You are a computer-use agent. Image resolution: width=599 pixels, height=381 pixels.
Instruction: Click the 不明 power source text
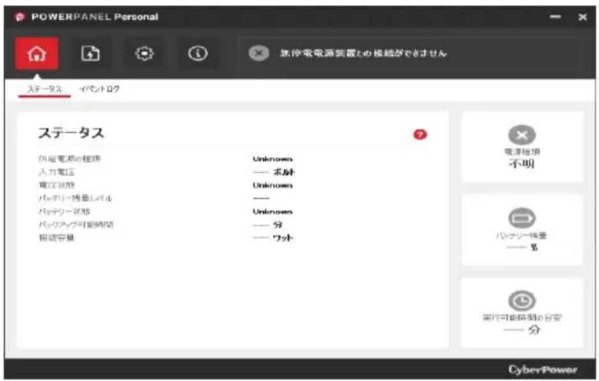tap(522, 164)
